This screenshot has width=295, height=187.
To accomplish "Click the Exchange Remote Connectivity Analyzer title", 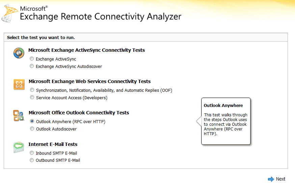I will pos(101,17).
